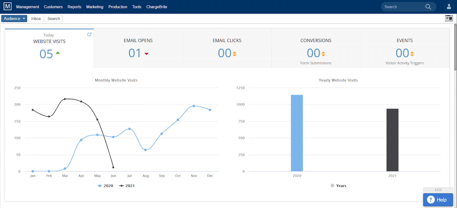This screenshot has width=457, height=208.
Task: Select the 2020 bar in Yearly Website Visits
Action: point(297,133)
